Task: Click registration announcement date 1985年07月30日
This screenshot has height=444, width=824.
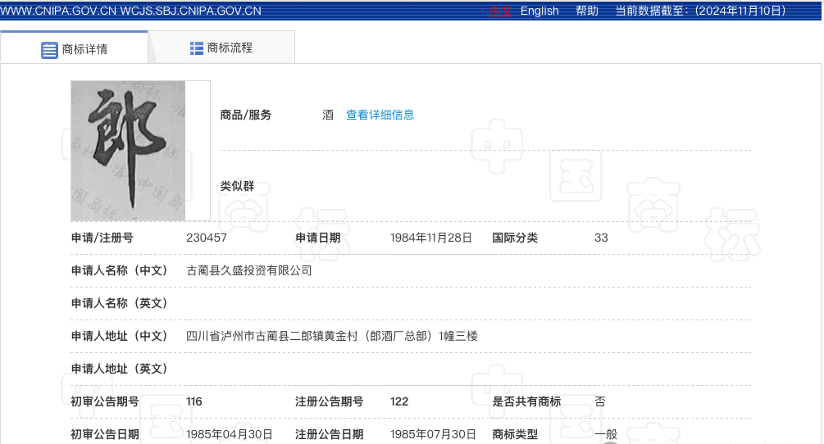Action: (x=433, y=434)
